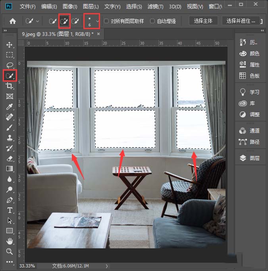The height and width of the screenshot is (271, 268).
Task: Choose Add to Selection mode
Action: point(64,21)
